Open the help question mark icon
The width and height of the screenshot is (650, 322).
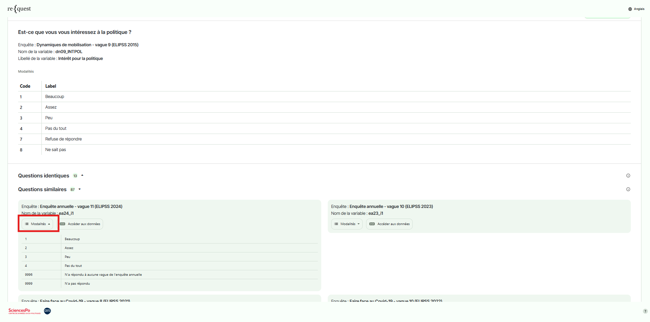pyautogui.click(x=645, y=311)
